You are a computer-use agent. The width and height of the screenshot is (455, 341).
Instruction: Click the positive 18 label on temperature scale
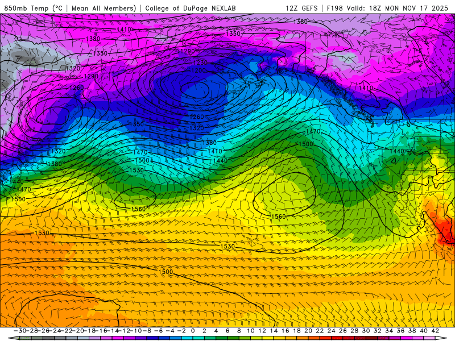tap(296, 331)
